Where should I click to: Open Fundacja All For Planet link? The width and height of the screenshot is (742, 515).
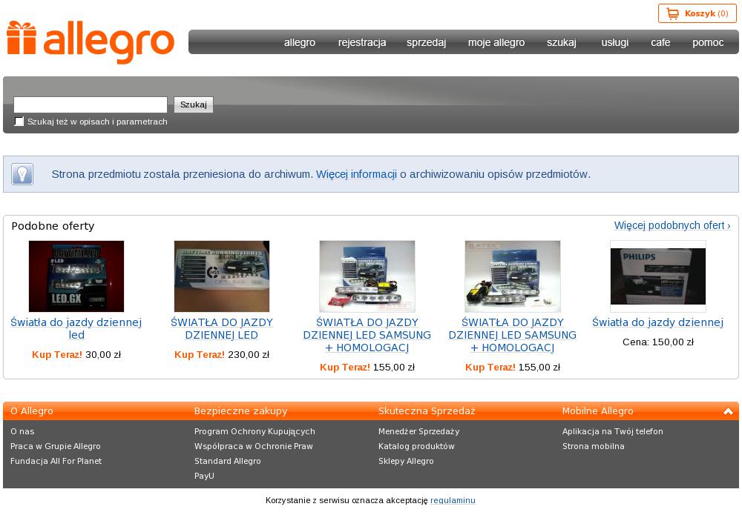coord(56,461)
